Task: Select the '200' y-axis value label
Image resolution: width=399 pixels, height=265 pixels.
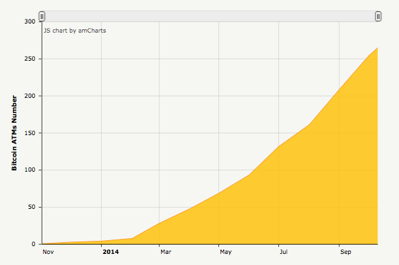Action: 29,96
